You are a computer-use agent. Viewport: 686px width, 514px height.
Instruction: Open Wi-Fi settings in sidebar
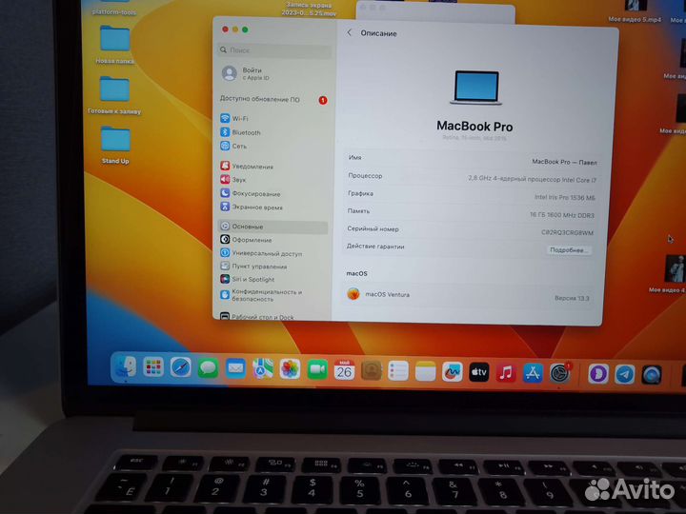[234, 118]
